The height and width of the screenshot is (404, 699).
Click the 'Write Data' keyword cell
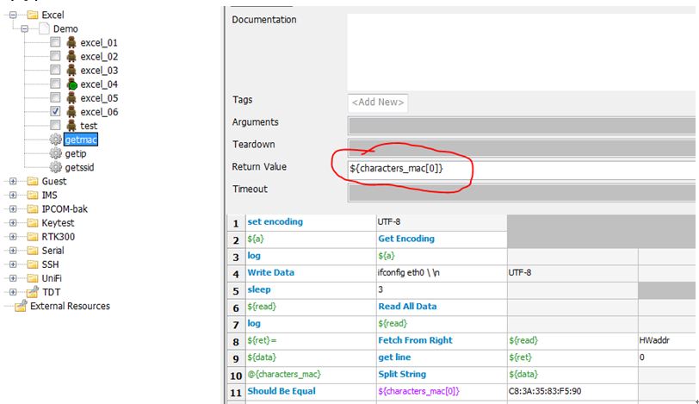[x=311, y=273]
